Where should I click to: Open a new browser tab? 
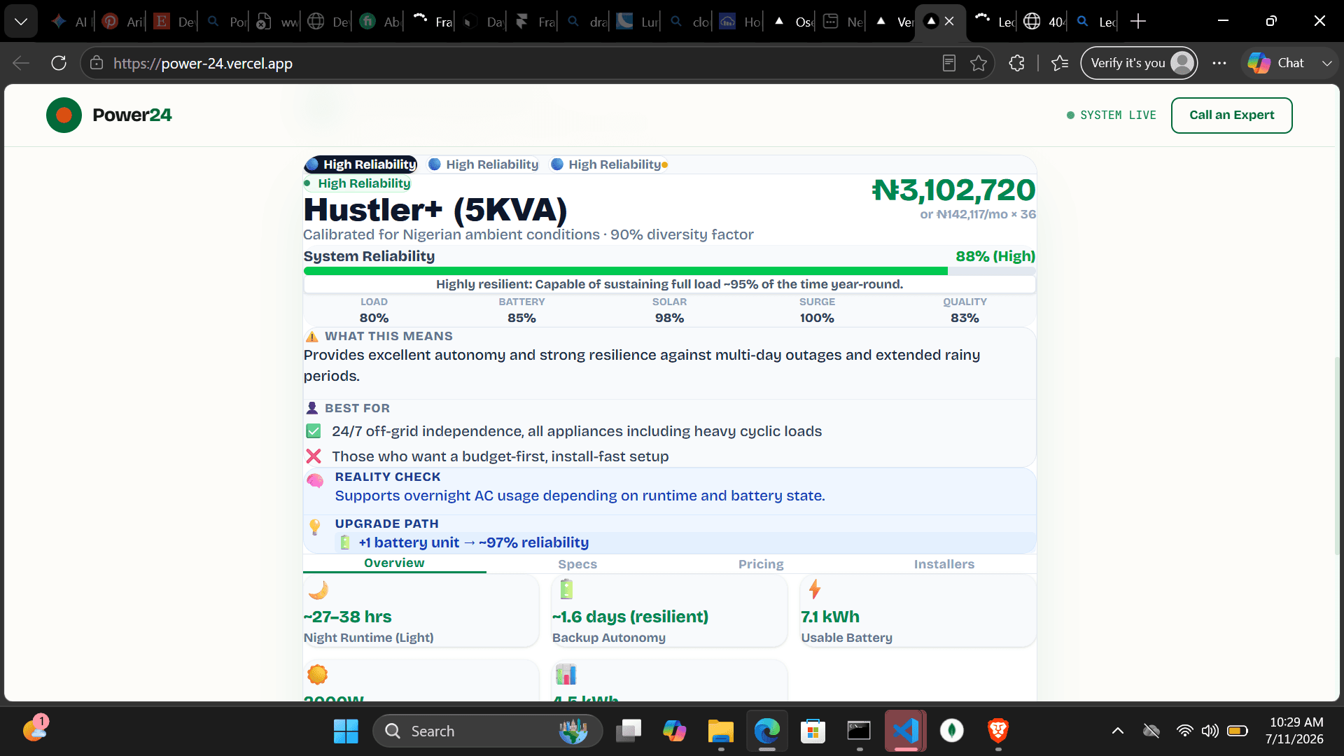pyautogui.click(x=1138, y=22)
